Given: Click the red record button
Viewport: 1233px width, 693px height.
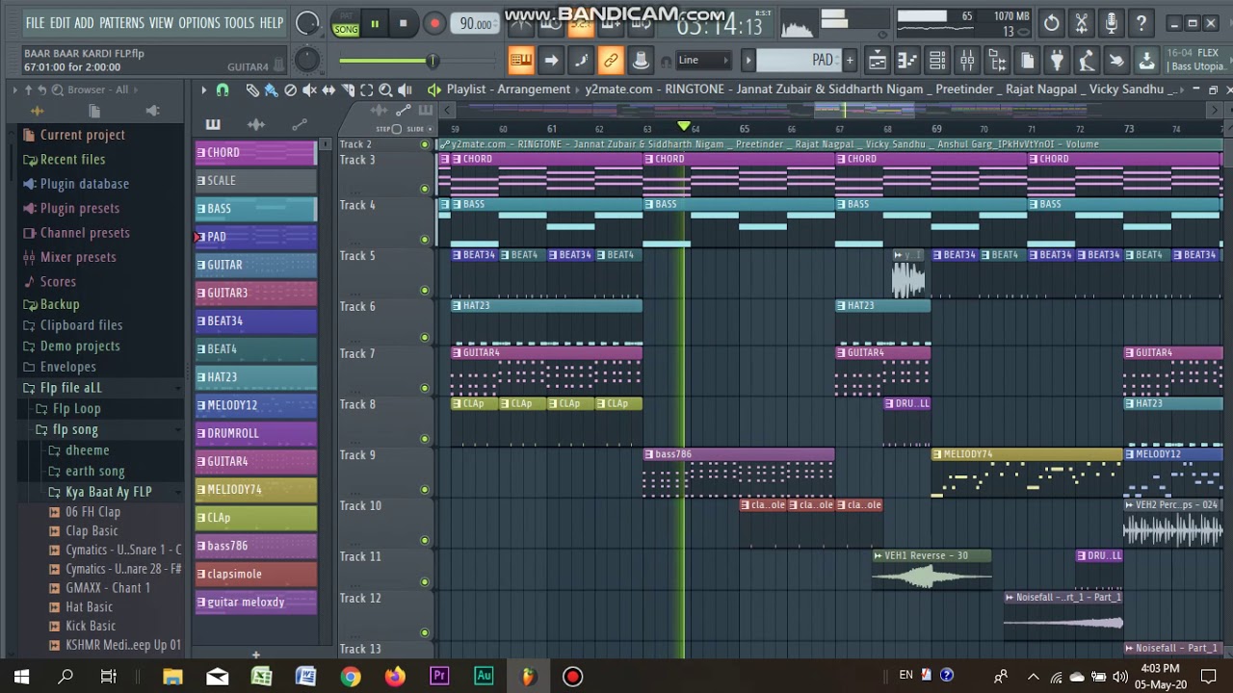Looking at the screenshot, I should (x=434, y=24).
